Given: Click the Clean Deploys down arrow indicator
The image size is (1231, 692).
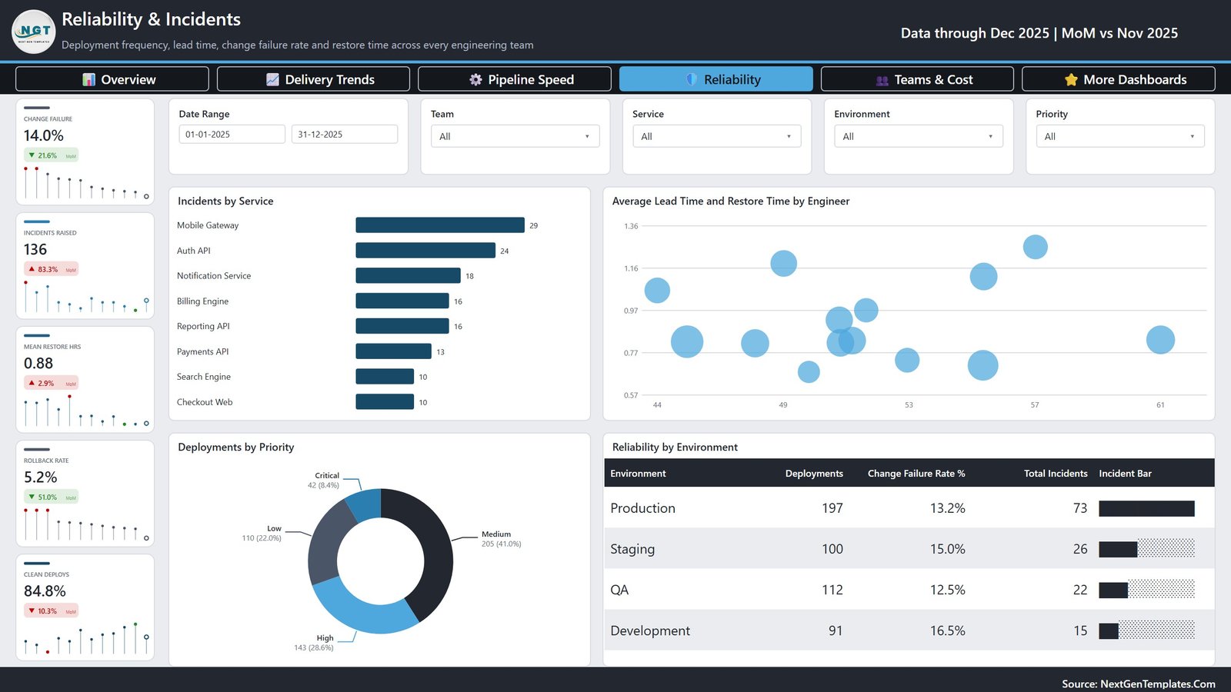Looking at the screenshot, I should (32, 610).
